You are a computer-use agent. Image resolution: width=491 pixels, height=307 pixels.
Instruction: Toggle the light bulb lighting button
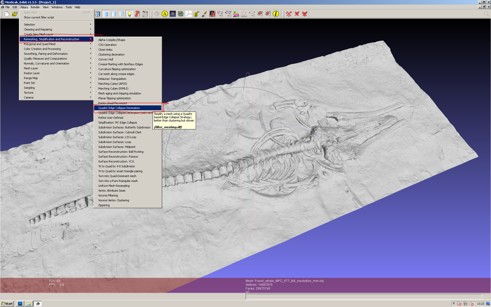[x=129, y=14]
